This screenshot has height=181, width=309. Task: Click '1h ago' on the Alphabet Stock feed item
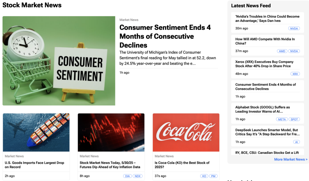tap(240, 119)
